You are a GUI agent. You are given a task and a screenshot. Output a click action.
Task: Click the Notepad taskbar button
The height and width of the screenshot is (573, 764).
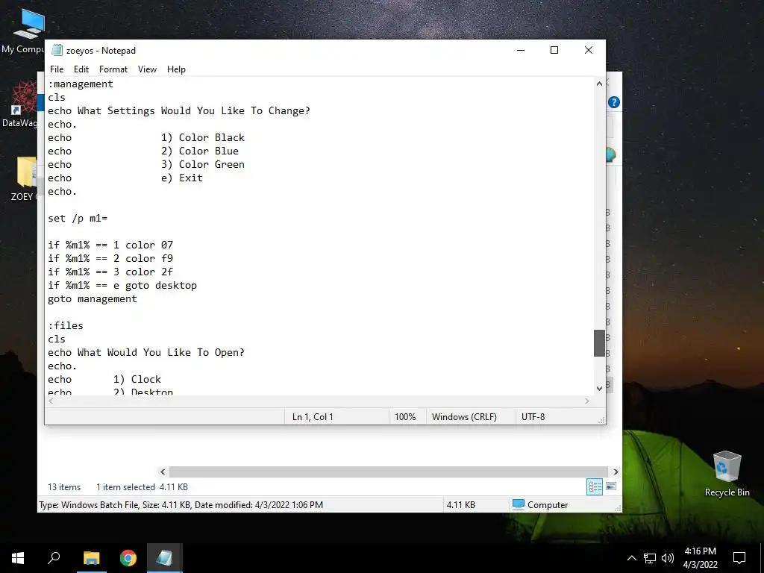[164, 558]
